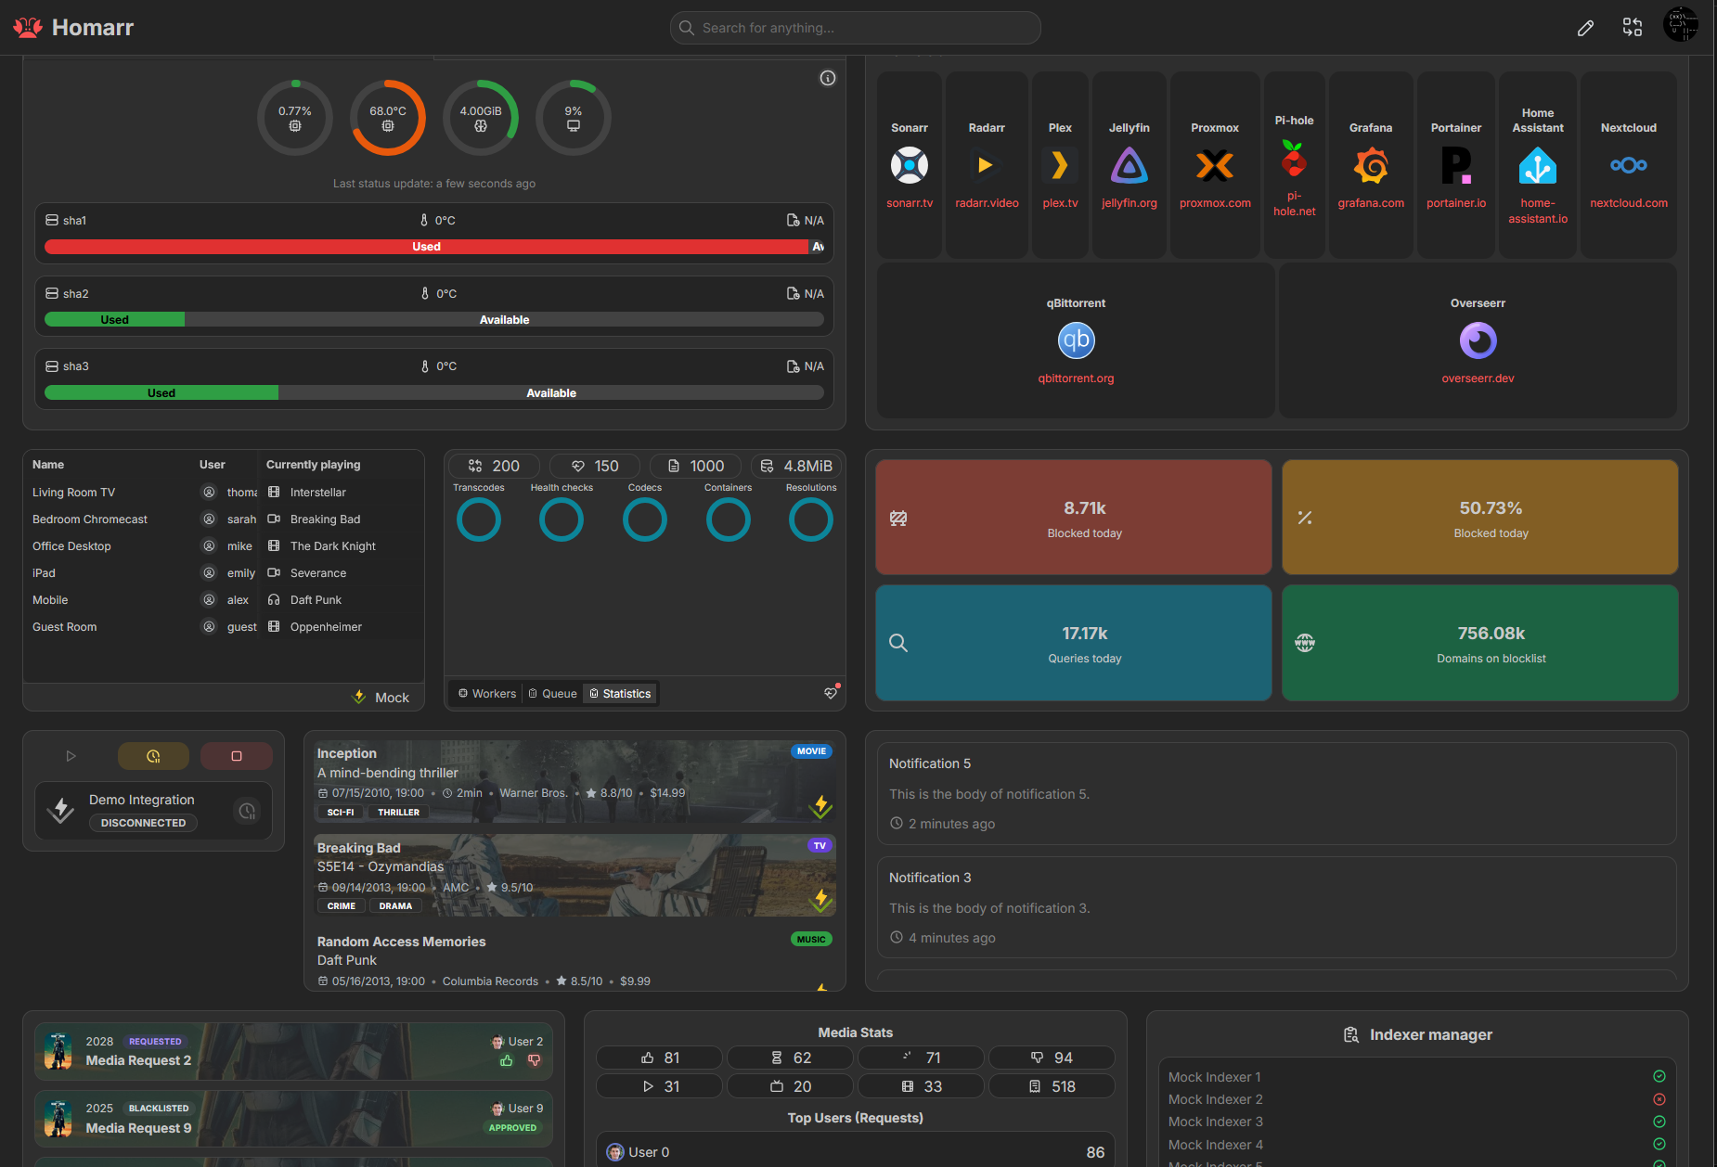Open the Nextcloud app icon
This screenshot has height=1167, width=1717.
1629,165
